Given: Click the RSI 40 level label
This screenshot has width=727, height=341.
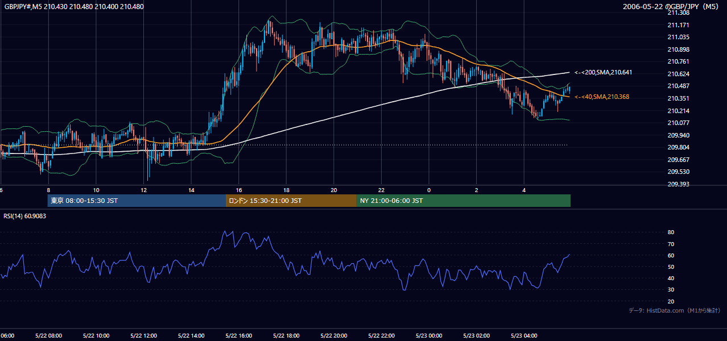Looking at the screenshot, I should click(x=671, y=278).
